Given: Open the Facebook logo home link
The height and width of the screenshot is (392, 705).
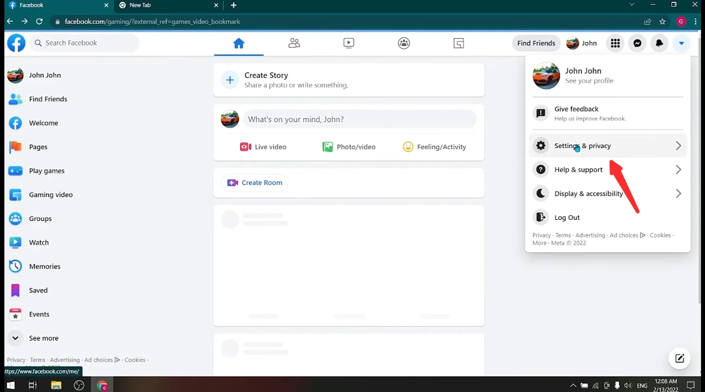Looking at the screenshot, I should coord(16,43).
